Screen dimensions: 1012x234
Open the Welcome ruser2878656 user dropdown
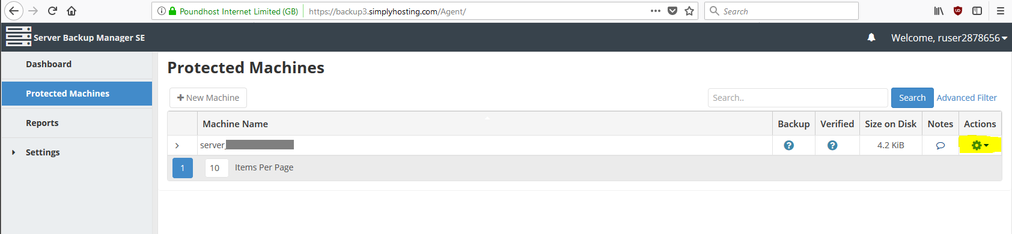[x=949, y=38]
